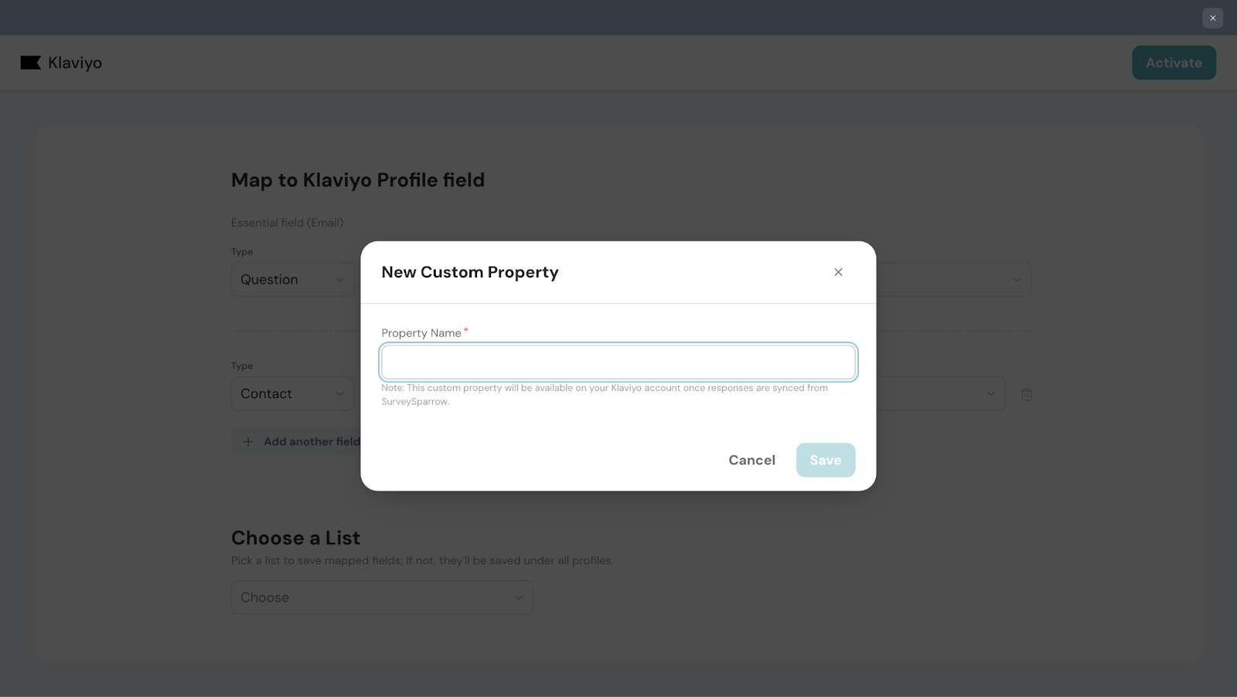Screen dimensions: 1237x697
Task: Delete the Contact mapping row with trash icon
Action: pos(1026,394)
